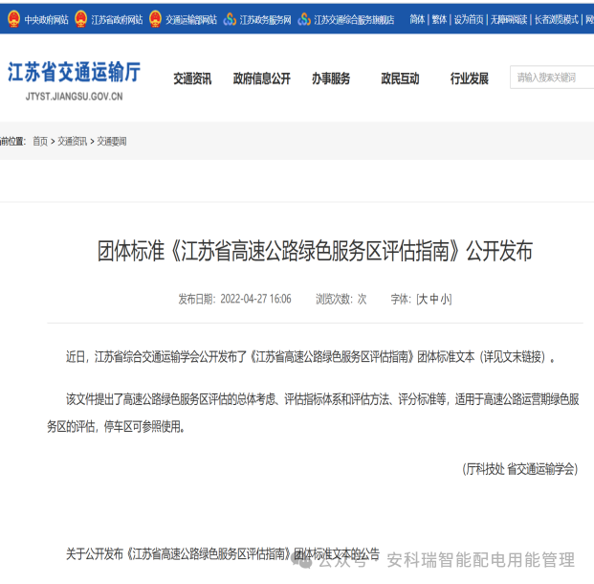Turn on 长者浏览模式 elder mode
Screen dimensions: 594x584
(557, 19)
